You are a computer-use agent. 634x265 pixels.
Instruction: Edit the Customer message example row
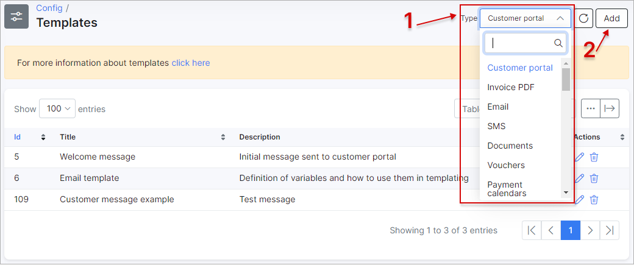[579, 200]
